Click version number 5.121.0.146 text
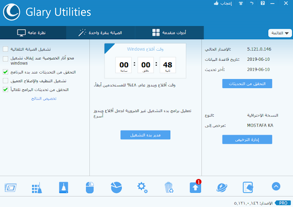Screen dimensions: 293x207 tap(259, 49)
